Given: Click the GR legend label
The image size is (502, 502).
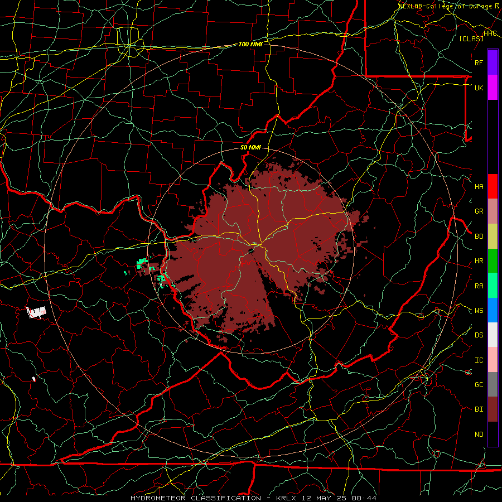Looking at the screenshot, I should [x=479, y=211].
